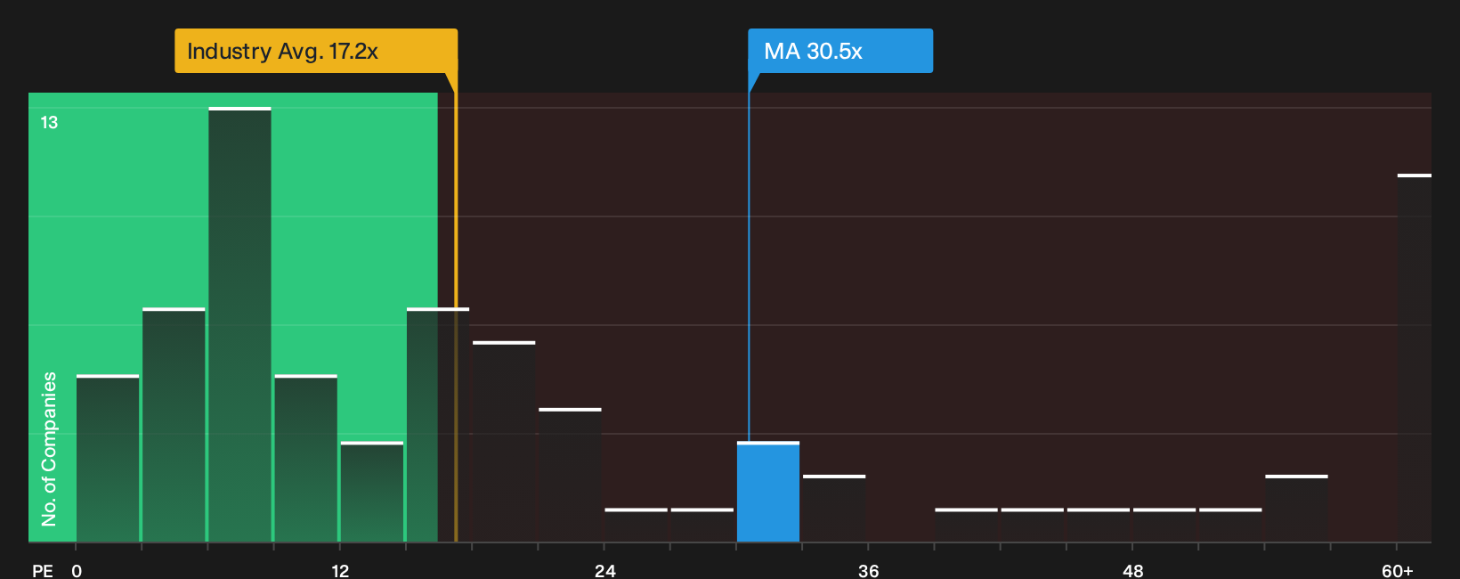
Task: Click the "No. of Companies" axis label
Action: [x=49, y=448]
